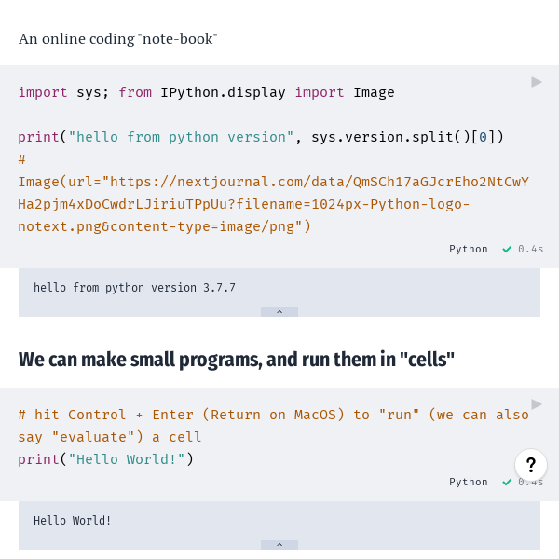Click green checkmark status of first cell

pyautogui.click(x=507, y=250)
